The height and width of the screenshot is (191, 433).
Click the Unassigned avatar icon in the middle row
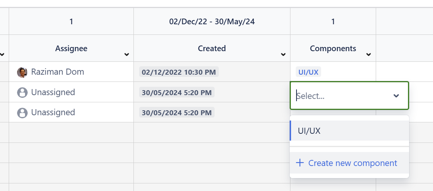[x=22, y=92]
